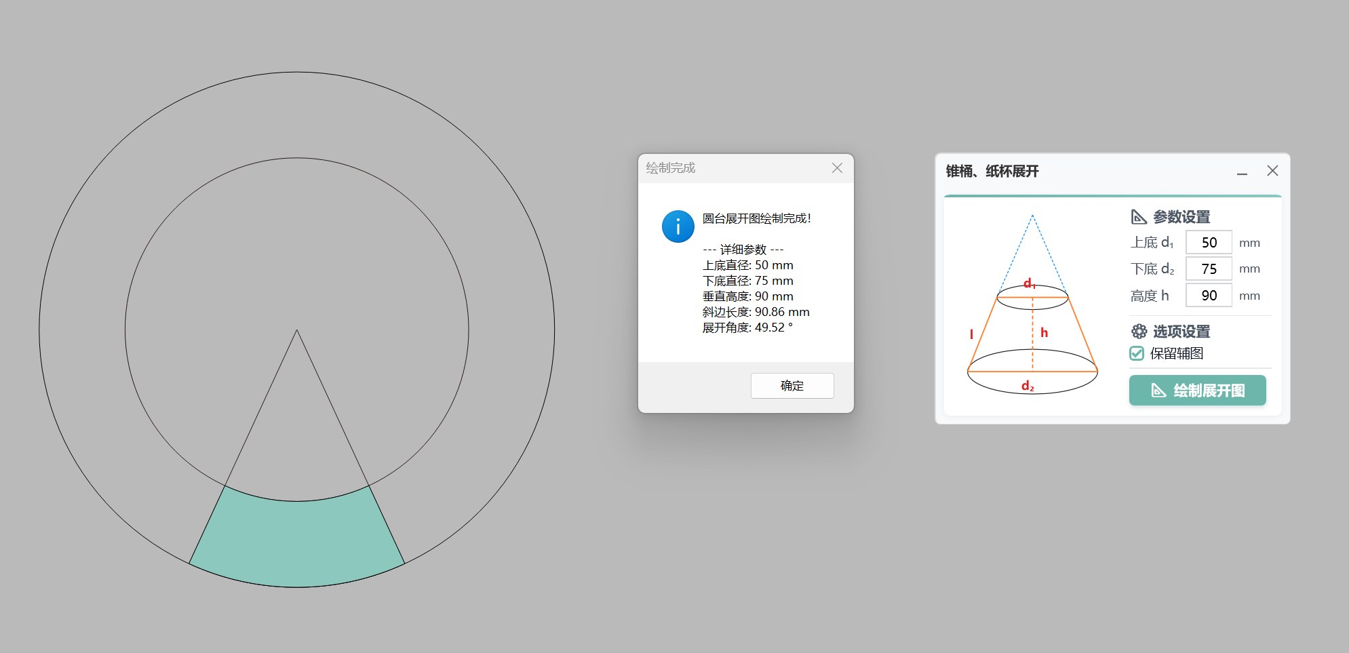1349x653 pixels.
Task: Close the 绘制完成 dialog
Action: [x=837, y=167]
